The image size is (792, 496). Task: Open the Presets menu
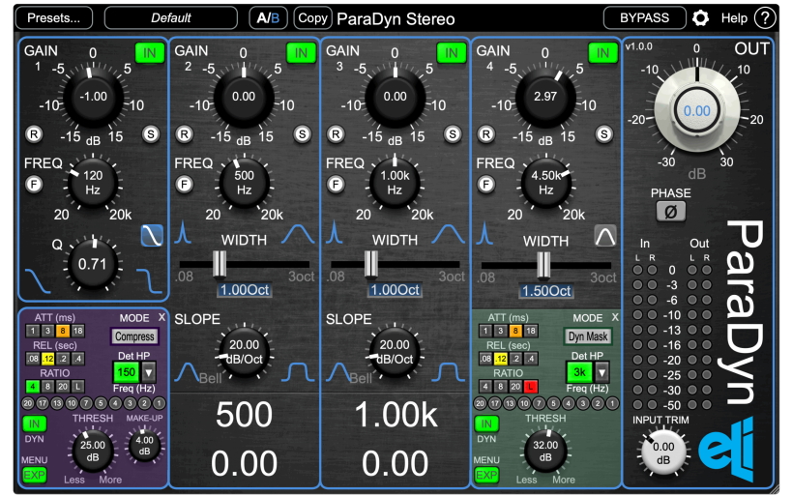[55, 17]
